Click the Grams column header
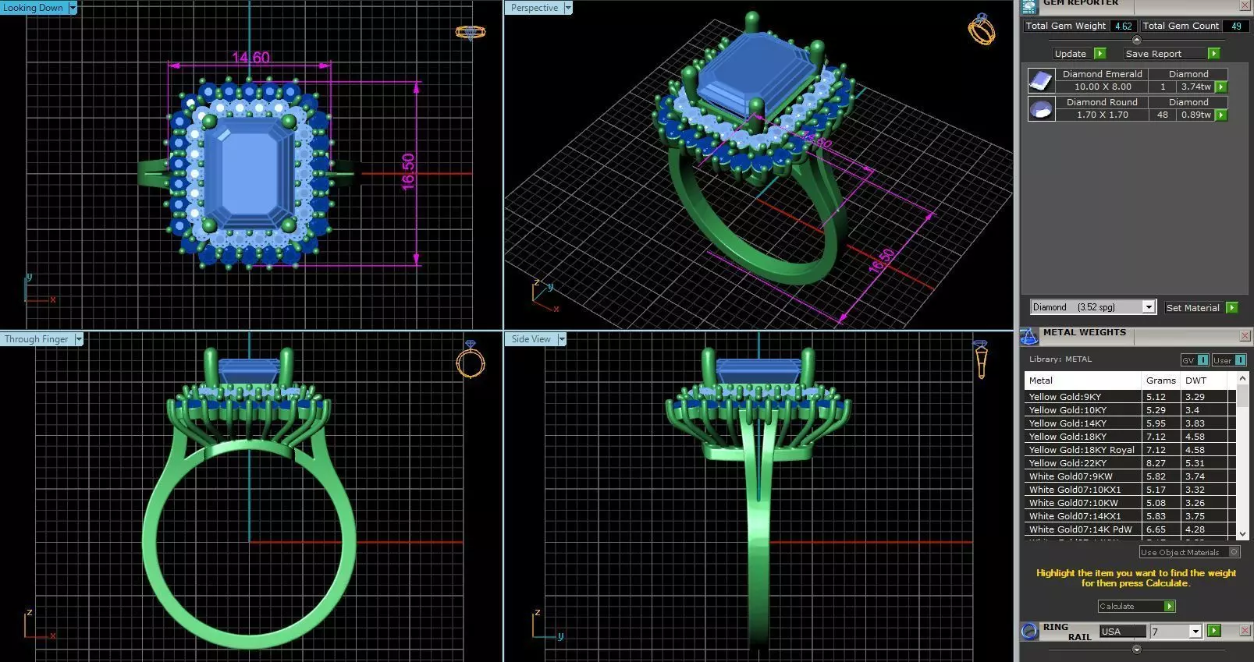The width and height of the screenshot is (1254, 662). coord(1161,381)
